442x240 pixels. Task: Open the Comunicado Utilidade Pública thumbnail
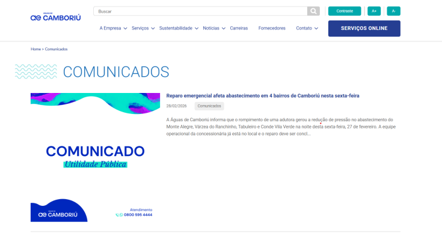(x=95, y=157)
